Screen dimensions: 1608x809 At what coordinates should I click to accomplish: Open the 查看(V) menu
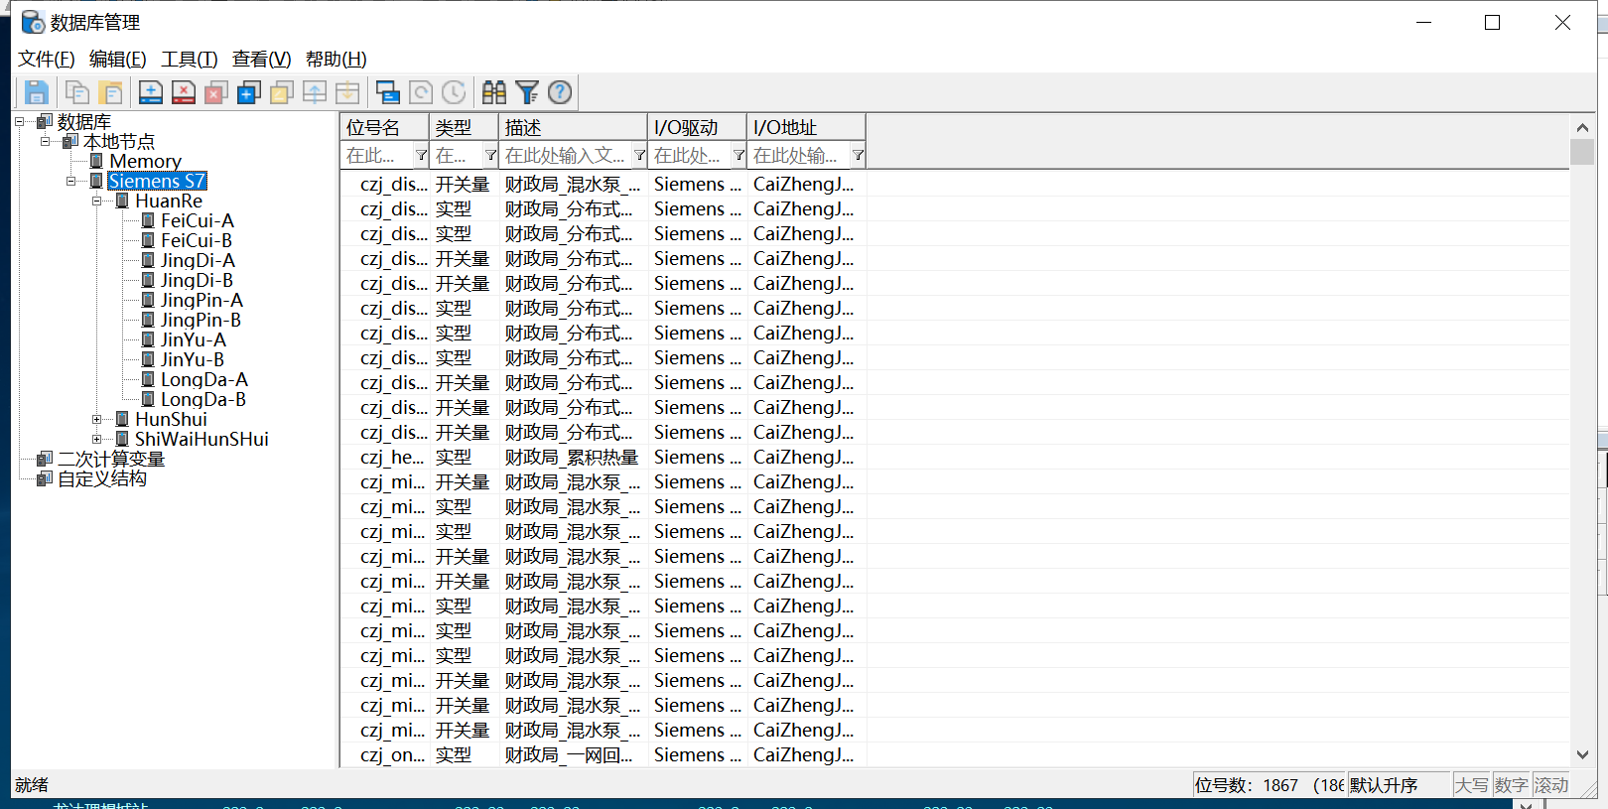click(261, 60)
